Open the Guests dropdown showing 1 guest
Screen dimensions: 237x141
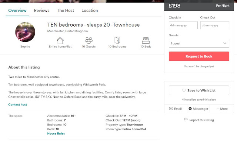point(199,43)
